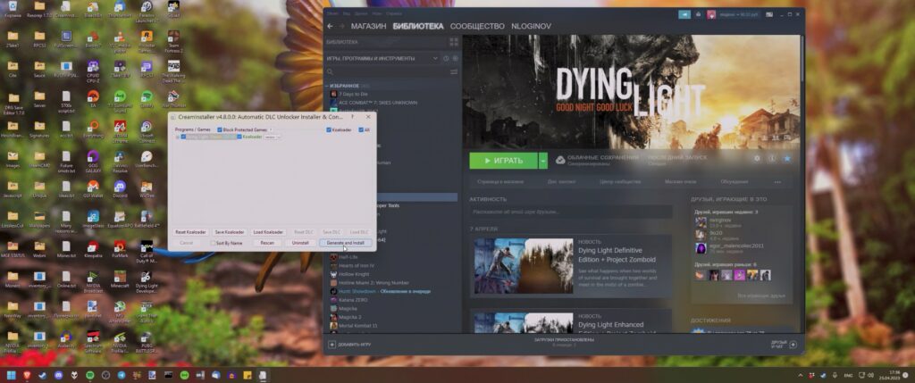Click Reset Koaloader button
Viewport: 915px width, 383px height.
[191, 232]
